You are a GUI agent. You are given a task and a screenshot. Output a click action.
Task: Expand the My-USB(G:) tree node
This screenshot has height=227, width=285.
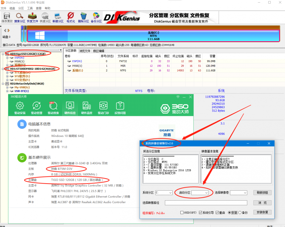[x=7, y=88]
